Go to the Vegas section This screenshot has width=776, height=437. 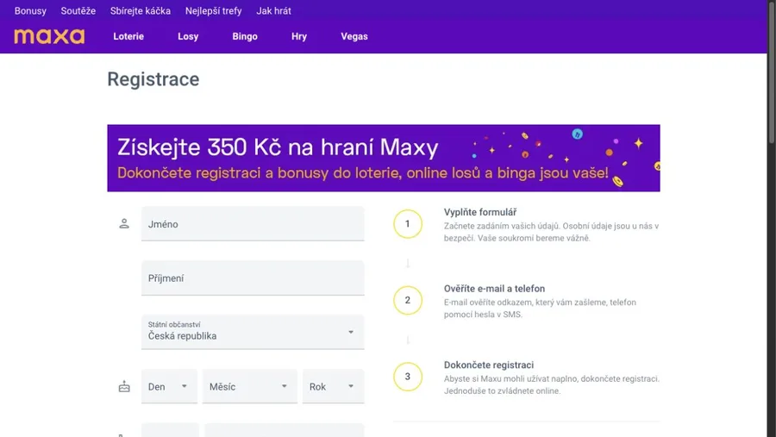354,36
